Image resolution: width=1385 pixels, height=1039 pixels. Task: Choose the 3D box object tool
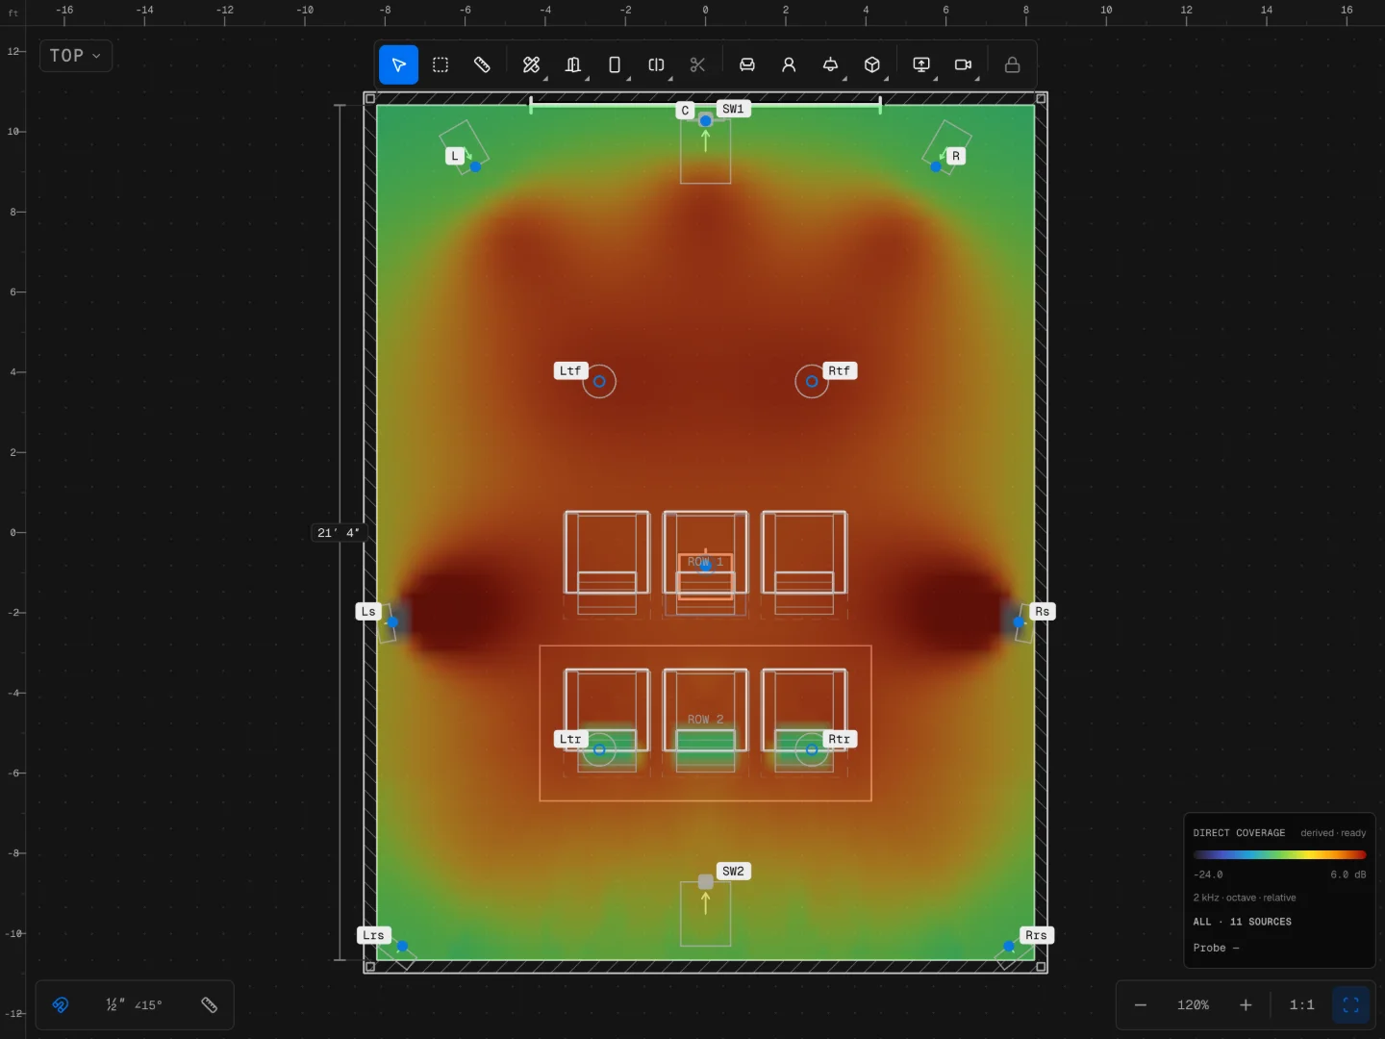(x=871, y=64)
